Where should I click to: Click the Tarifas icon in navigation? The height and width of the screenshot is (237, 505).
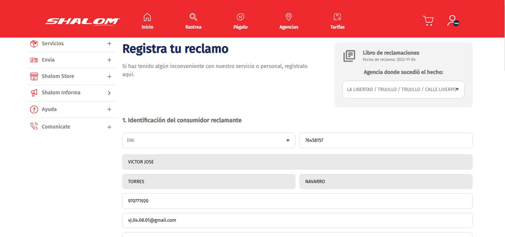337,17
